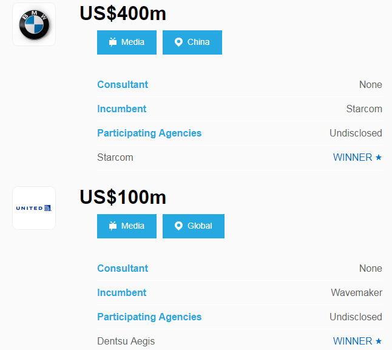This screenshot has height=350, width=392.
Task: Click the WINNER link next to Starcom
Action: (x=353, y=158)
